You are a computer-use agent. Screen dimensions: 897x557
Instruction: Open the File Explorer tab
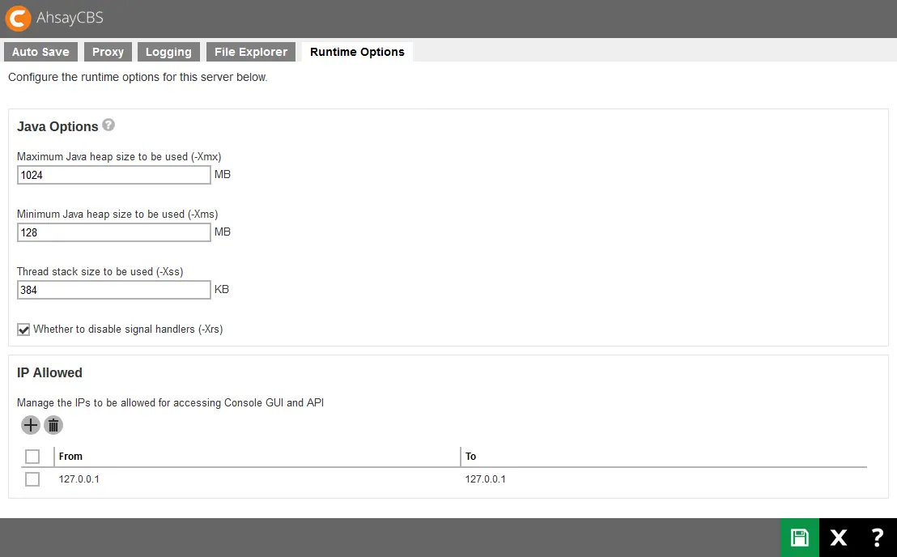pyautogui.click(x=251, y=51)
